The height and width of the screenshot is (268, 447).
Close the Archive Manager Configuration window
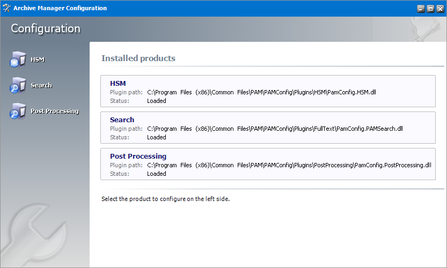439,9
